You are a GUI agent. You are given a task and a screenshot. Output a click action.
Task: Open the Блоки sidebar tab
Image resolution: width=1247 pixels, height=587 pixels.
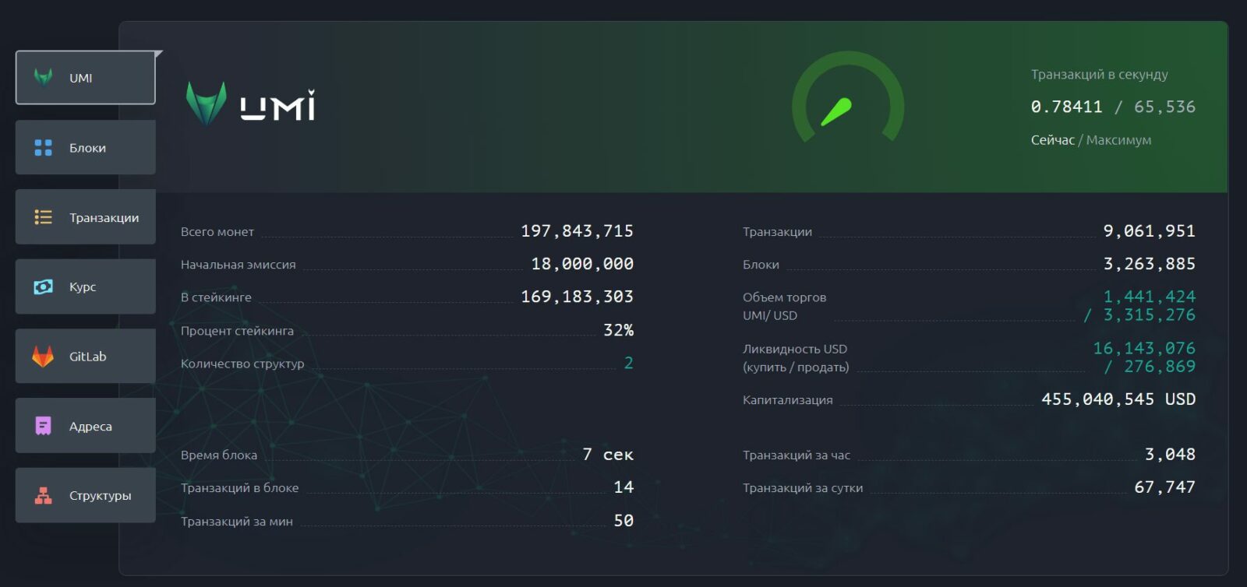click(x=87, y=148)
